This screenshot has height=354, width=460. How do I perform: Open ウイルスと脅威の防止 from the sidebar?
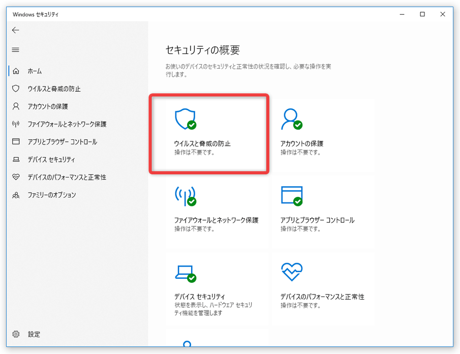[x=54, y=88]
